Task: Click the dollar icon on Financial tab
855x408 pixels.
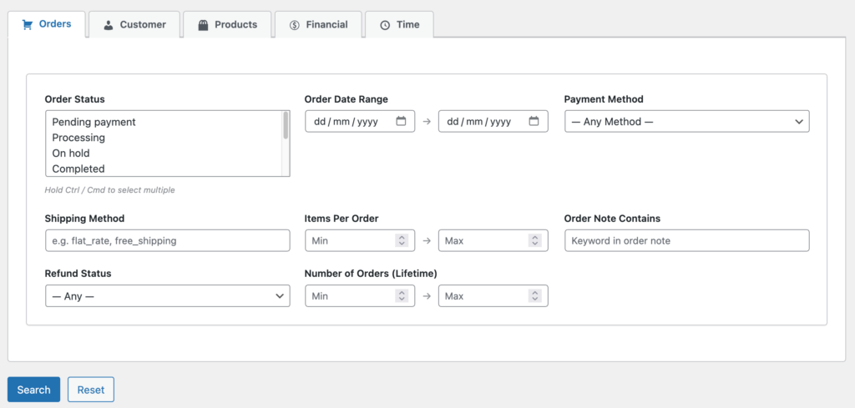Action: pyautogui.click(x=295, y=25)
